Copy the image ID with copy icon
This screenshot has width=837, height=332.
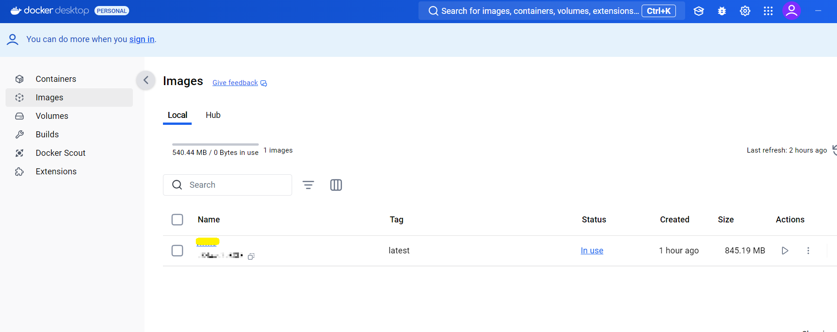tap(251, 256)
